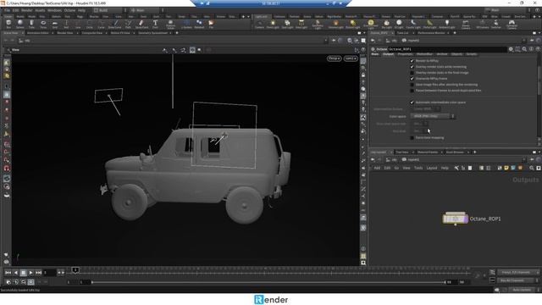
Task: Enable Force tone mapping checkbox
Action: (412, 137)
